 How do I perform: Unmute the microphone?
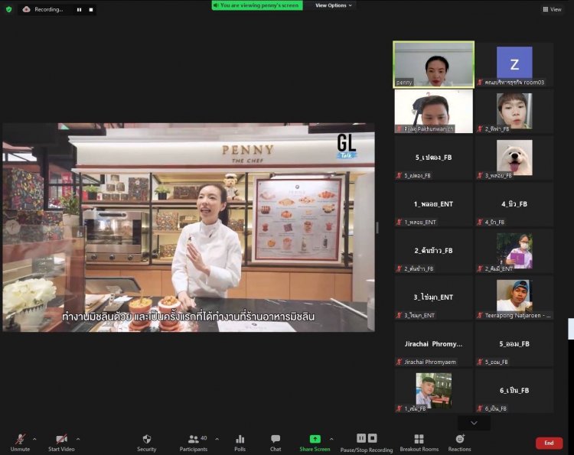[x=20, y=442]
